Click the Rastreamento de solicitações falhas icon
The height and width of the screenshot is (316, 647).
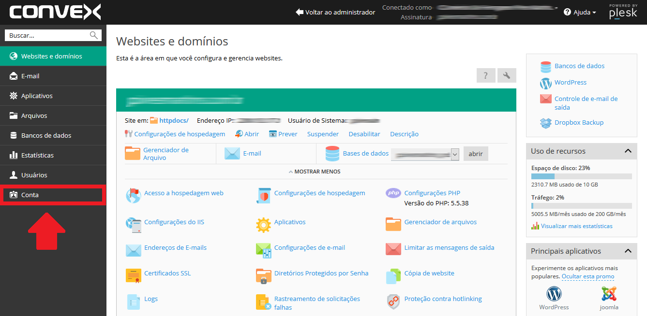263,302
